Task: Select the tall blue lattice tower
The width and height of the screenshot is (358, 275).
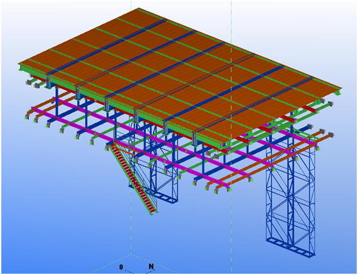Action: [x=291, y=194]
